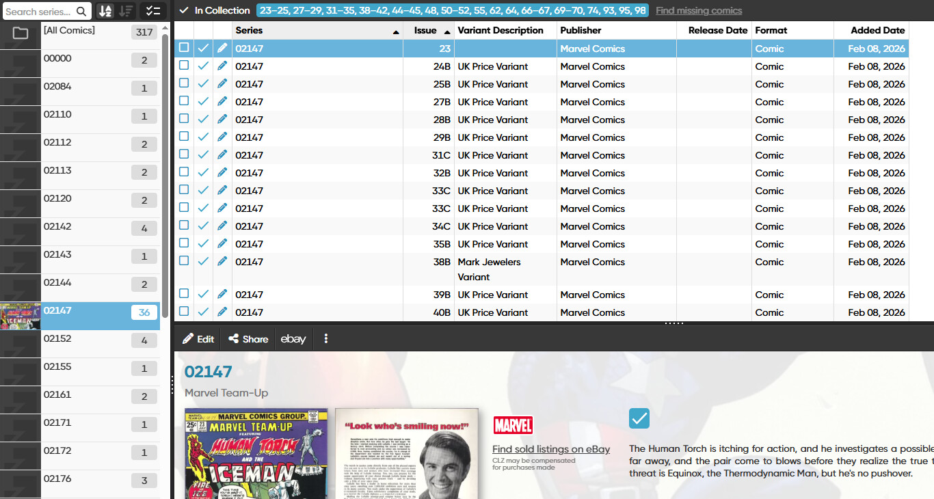Click the Find missing comics link

click(x=698, y=10)
